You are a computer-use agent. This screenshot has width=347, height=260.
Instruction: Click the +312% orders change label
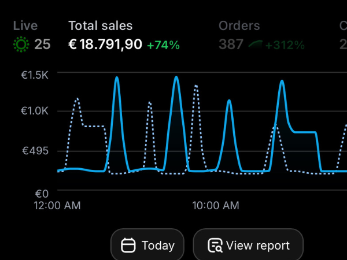tap(285, 45)
